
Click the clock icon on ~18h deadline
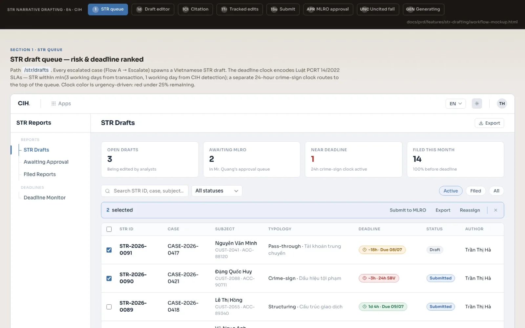tap(364, 250)
